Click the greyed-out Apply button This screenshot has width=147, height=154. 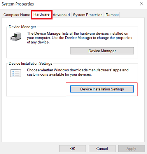131,149
